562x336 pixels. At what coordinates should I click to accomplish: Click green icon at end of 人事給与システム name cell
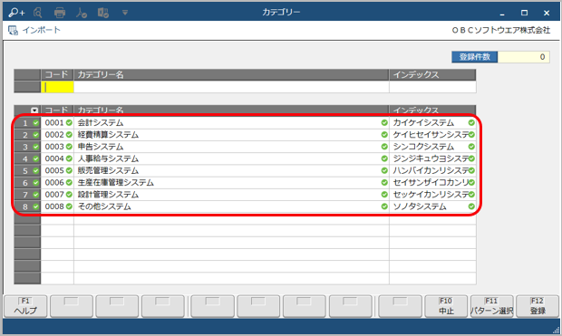tap(384, 158)
